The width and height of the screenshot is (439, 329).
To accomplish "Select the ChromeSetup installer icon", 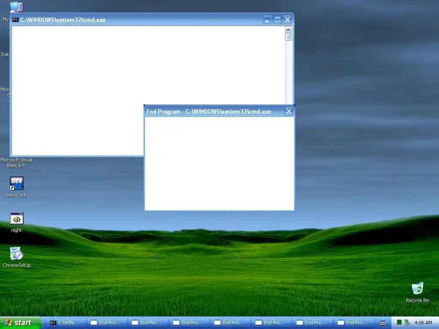I will 17,254.
